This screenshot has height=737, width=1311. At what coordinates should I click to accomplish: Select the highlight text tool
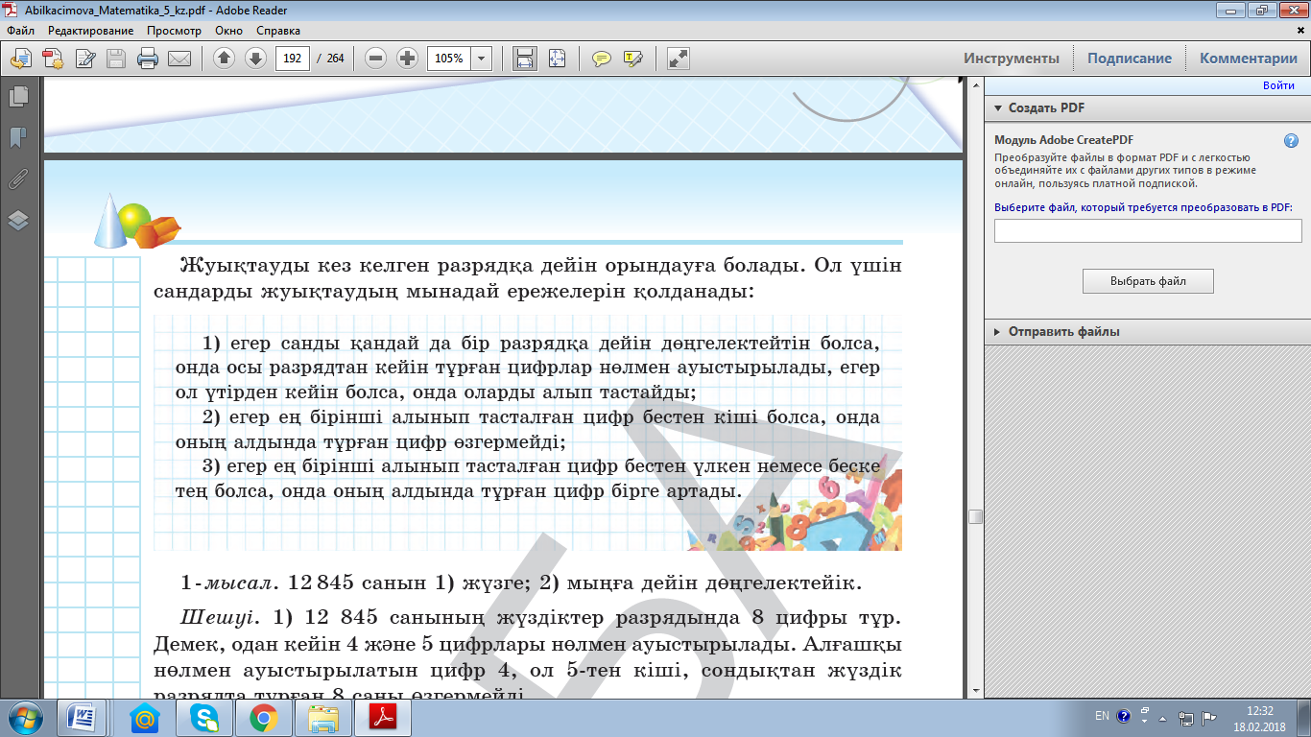tap(633, 59)
